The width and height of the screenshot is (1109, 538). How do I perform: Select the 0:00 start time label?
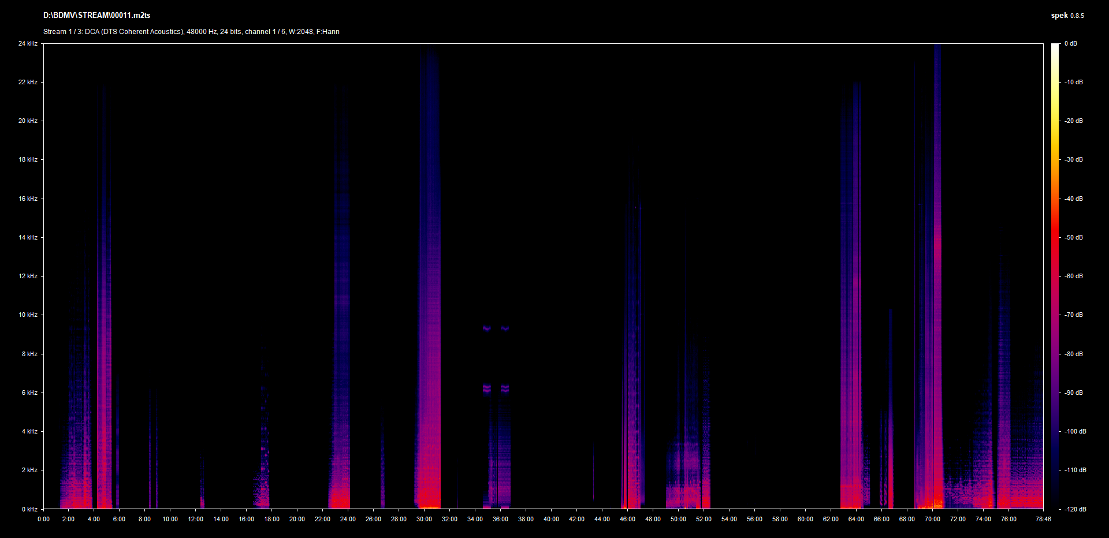(x=43, y=519)
